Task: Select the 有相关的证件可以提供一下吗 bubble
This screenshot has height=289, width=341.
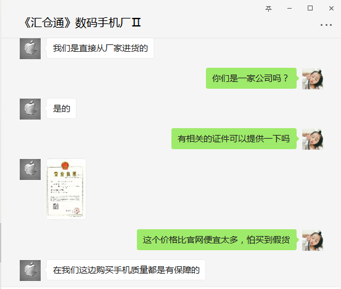Action: (234, 139)
